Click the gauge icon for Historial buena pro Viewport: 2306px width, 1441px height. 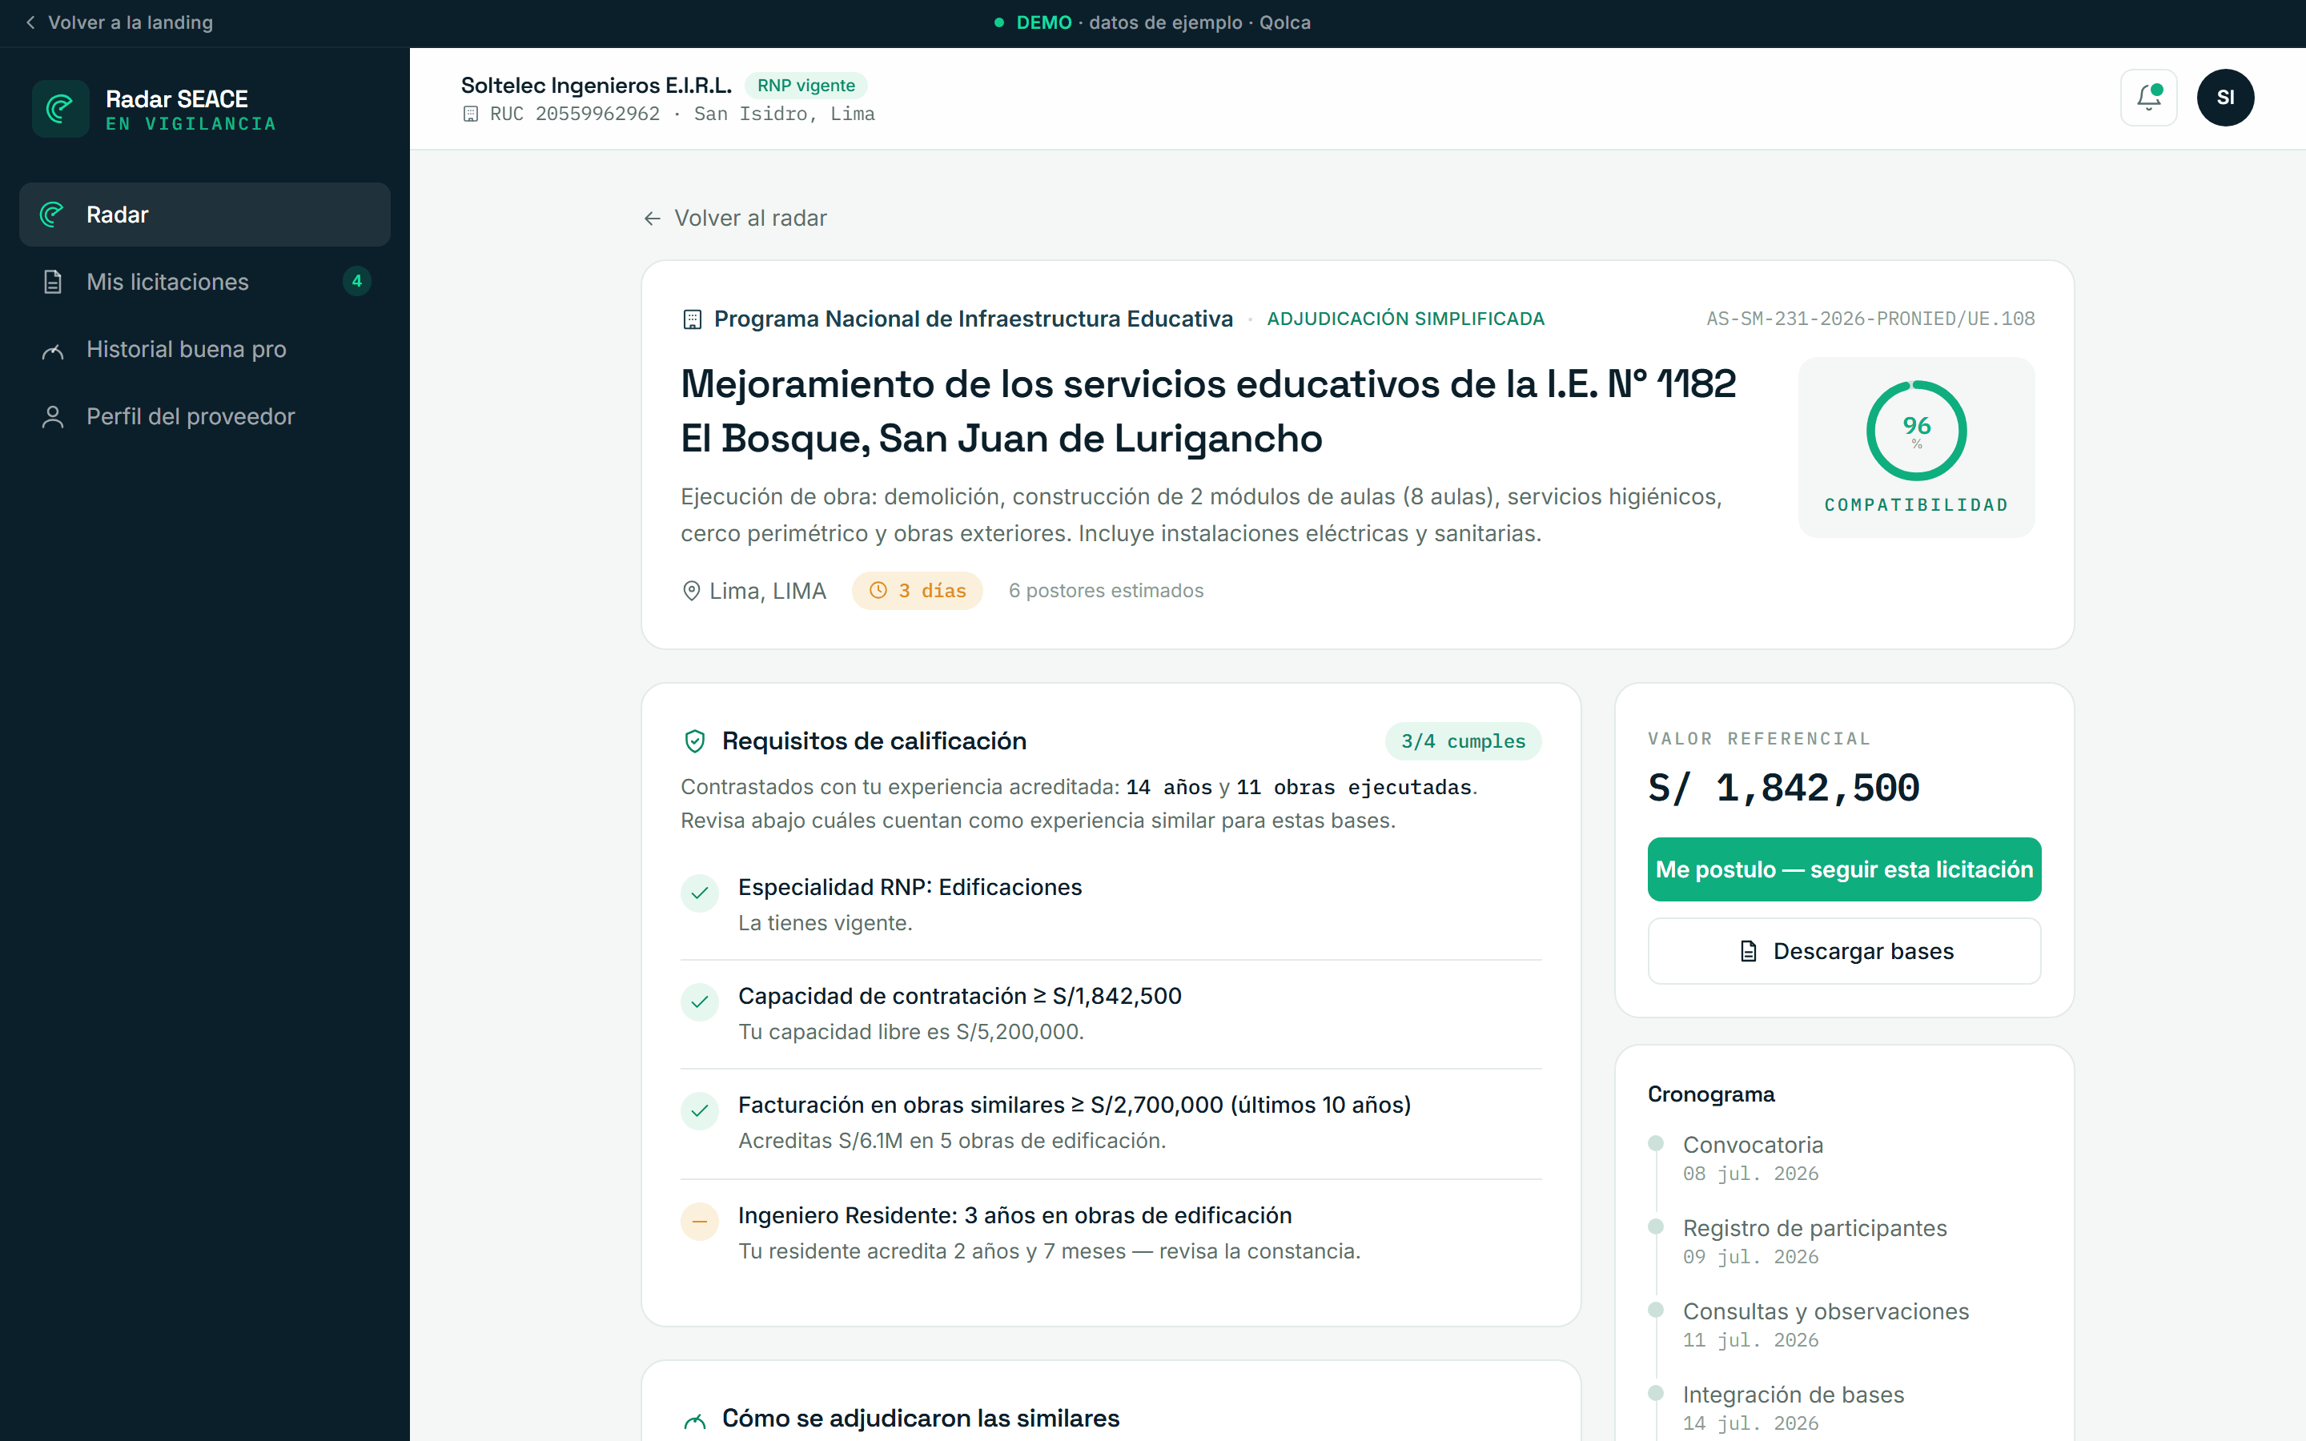(52, 350)
